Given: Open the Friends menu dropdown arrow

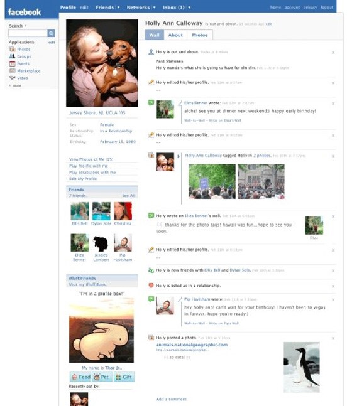Looking at the screenshot, I should 118,8.
